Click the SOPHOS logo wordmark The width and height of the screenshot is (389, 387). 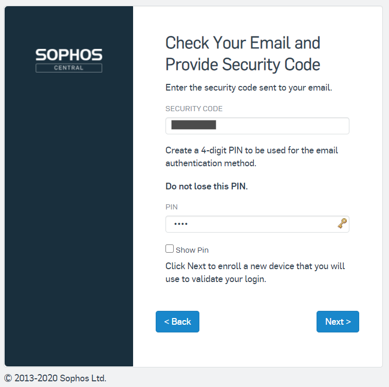69,55
